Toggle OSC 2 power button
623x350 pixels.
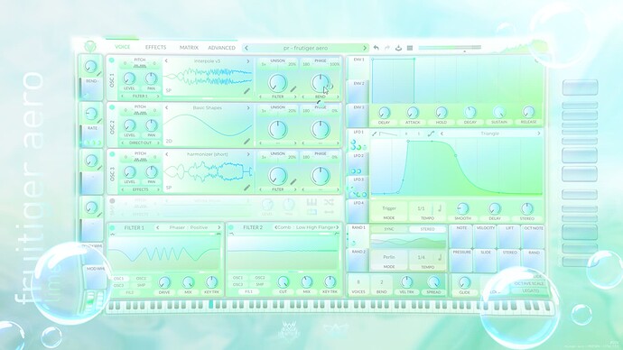(x=112, y=107)
